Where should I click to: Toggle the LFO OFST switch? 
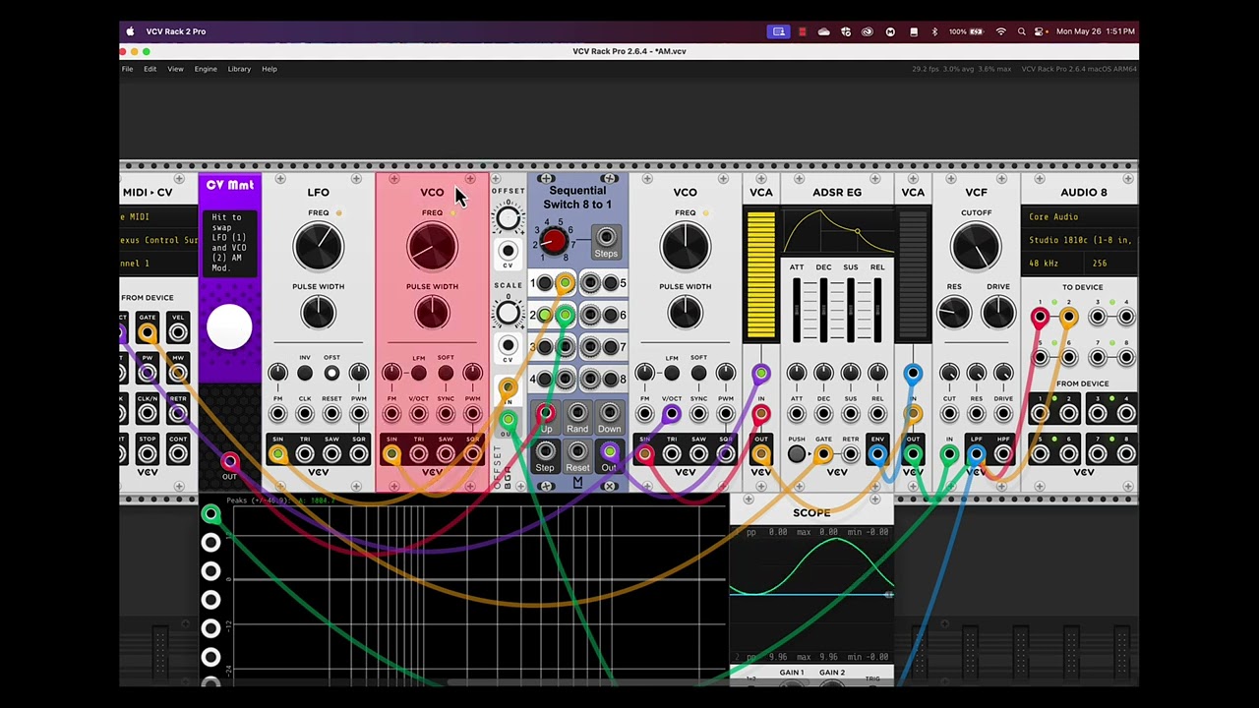click(x=331, y=373)
